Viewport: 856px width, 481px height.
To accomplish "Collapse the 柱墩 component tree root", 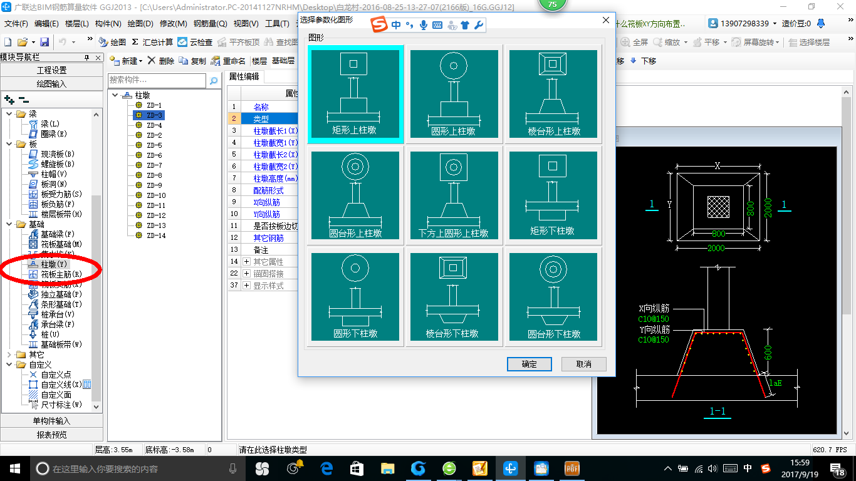I will [x=115, y=95].
